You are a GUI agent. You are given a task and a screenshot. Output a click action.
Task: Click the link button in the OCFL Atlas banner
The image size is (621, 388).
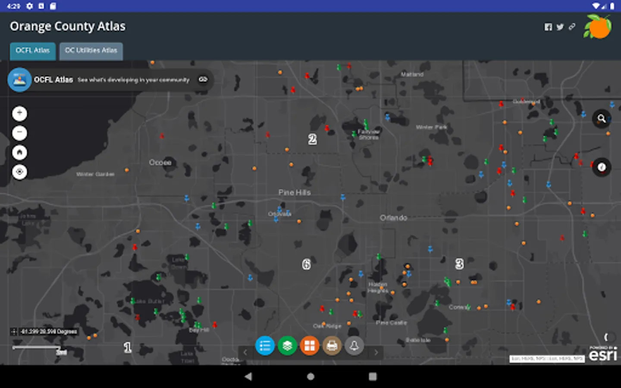click(x=203, y=79)
